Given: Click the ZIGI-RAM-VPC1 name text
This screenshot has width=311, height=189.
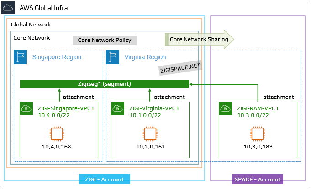Looking at the screenshot, I should [258, 108].
